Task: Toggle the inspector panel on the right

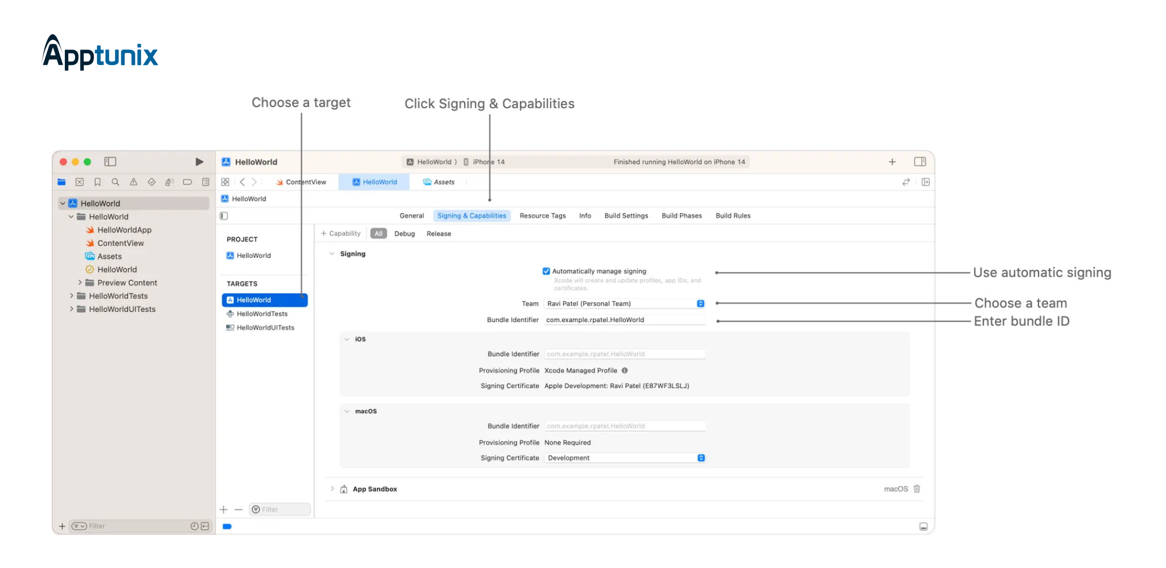Action: (920, 162)
